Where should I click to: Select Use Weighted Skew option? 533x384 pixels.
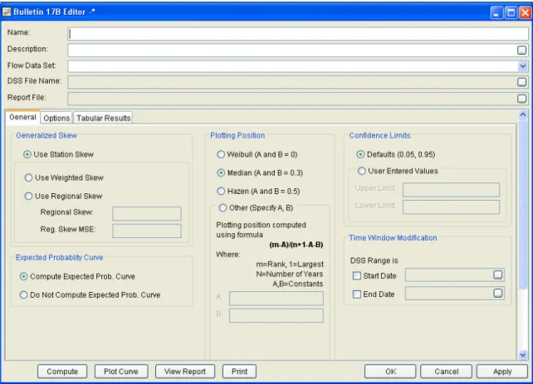[64, 177]
